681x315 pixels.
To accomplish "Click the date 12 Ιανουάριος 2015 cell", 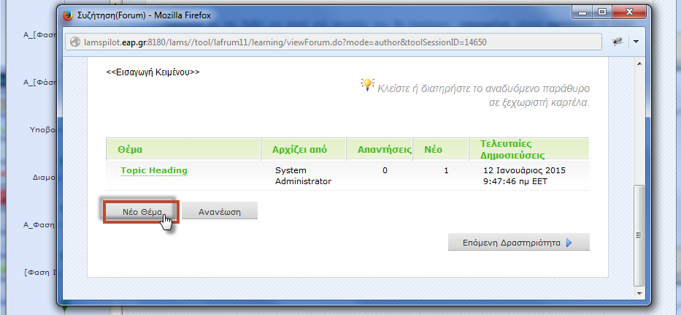I will [x=525, y=176].
